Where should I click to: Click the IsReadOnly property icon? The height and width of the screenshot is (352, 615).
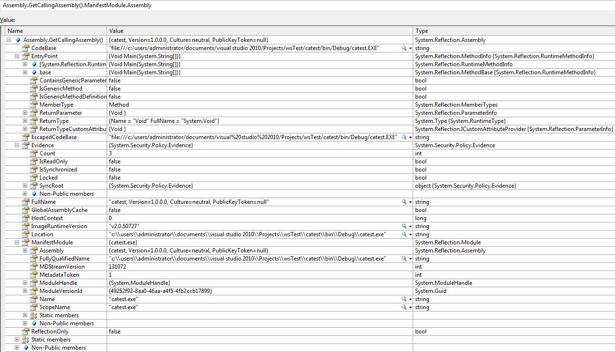34,161
